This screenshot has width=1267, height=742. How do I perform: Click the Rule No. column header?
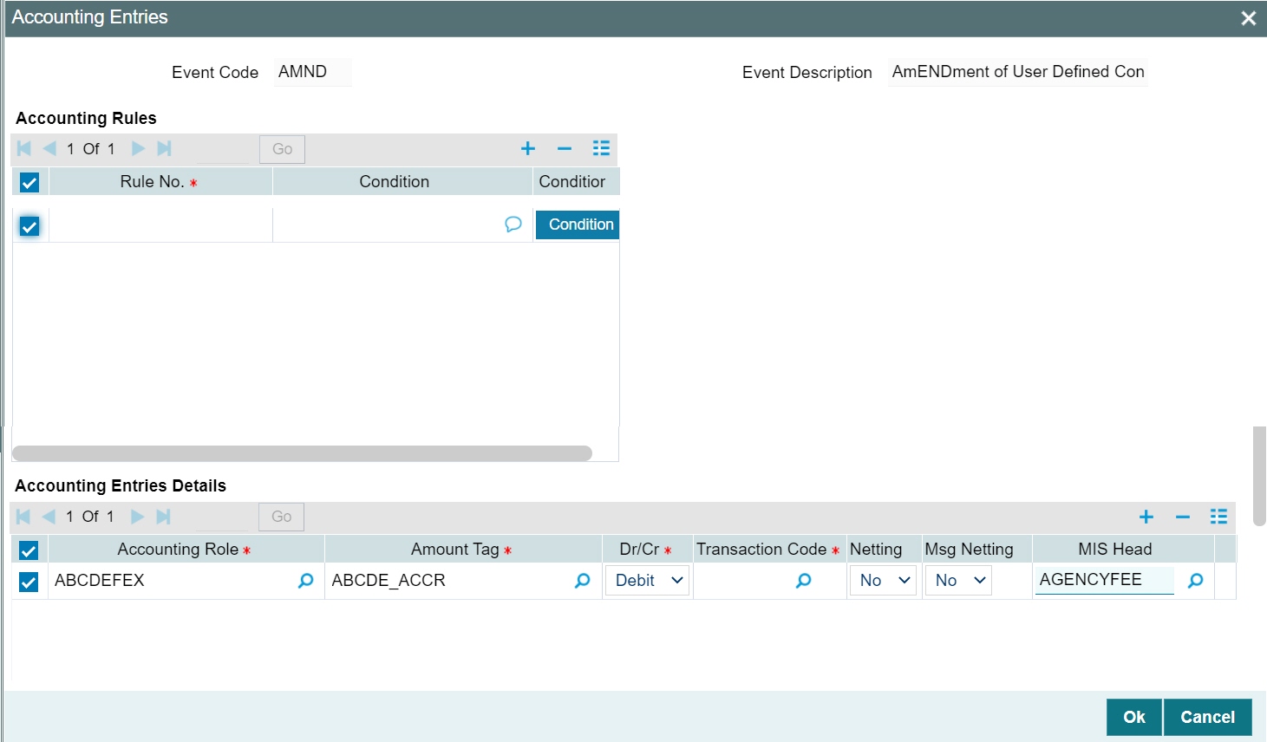[160, 182]
